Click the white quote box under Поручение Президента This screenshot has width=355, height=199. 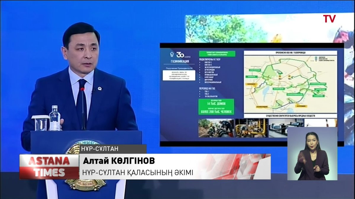(x=178, y=75)
